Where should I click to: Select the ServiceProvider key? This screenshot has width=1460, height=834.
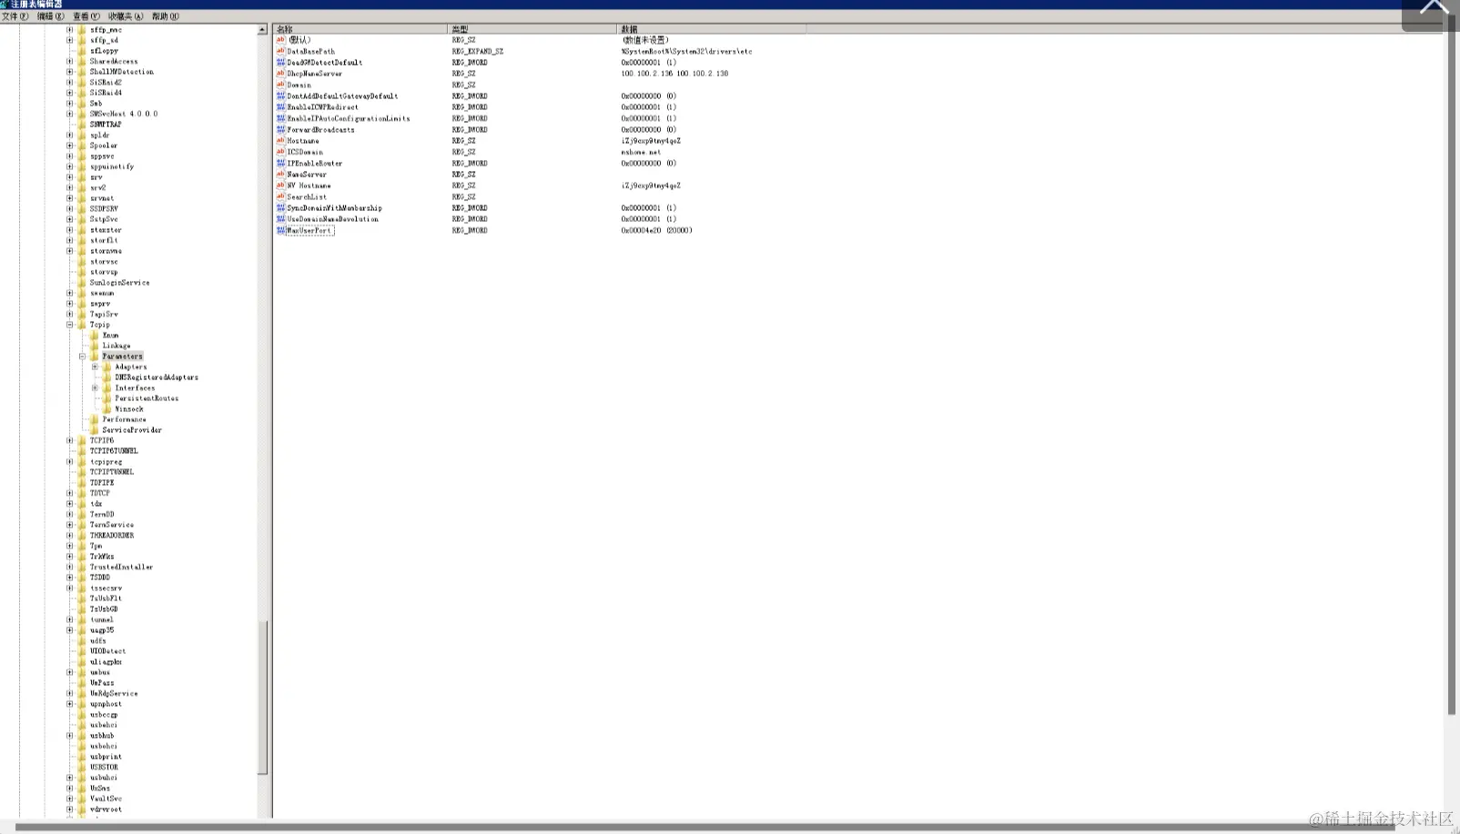pyautogui.click(x=132, y=430)
